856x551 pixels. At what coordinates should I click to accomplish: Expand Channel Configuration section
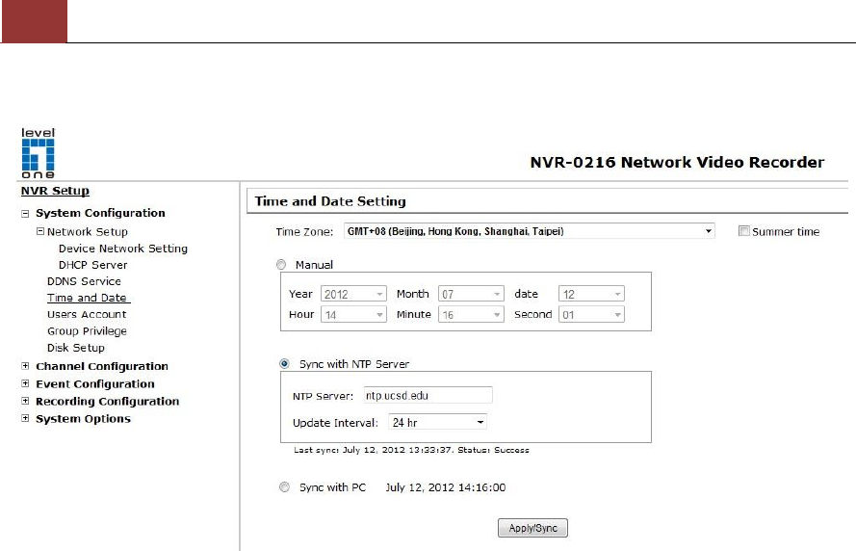pyautogui.click(x=25, y=366)
